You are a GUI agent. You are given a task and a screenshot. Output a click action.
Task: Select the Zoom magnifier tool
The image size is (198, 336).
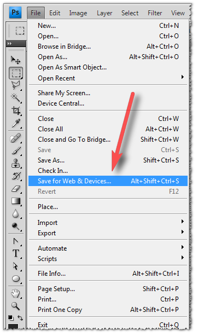point(16,306)
